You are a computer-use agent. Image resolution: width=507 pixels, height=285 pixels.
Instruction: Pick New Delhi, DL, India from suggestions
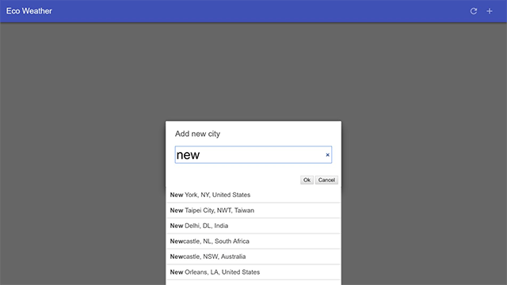point(253,226)
